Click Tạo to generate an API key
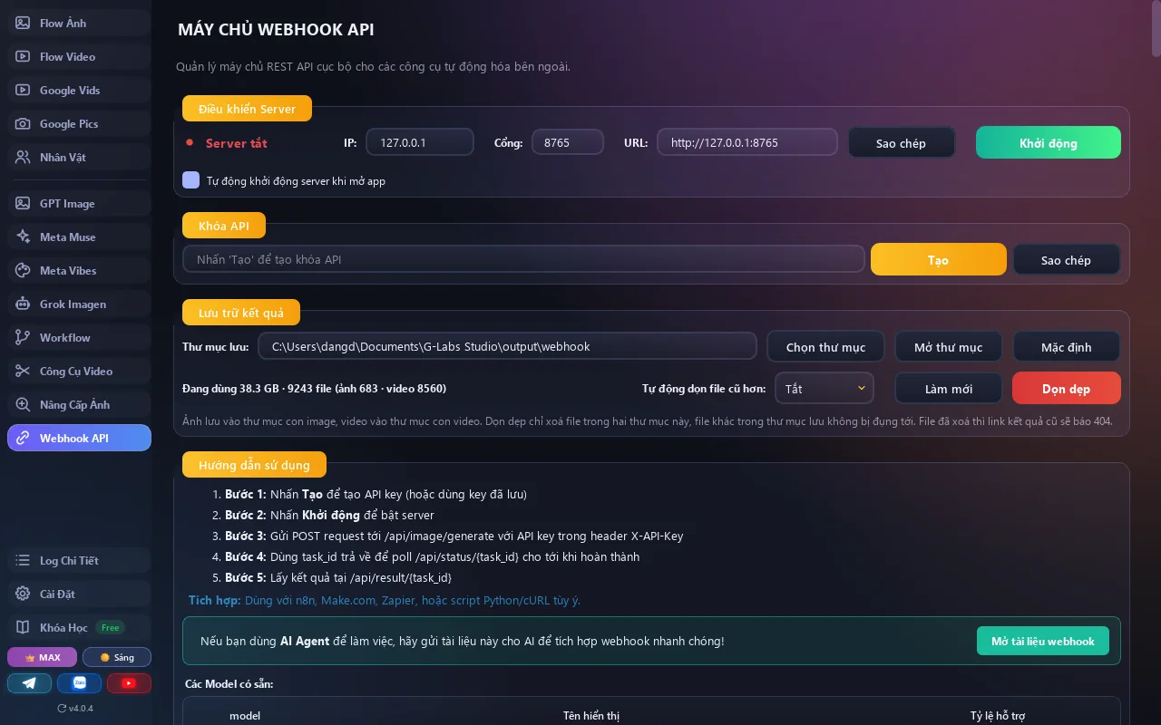Image resolution: width=1161 pixels, height=725 pixels. (x=939, y=260)
